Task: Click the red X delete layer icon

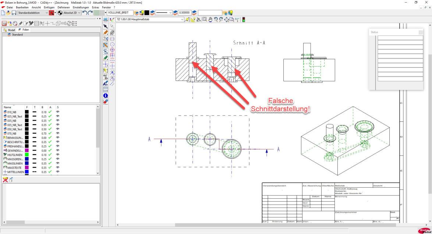Action: point(5,179)
